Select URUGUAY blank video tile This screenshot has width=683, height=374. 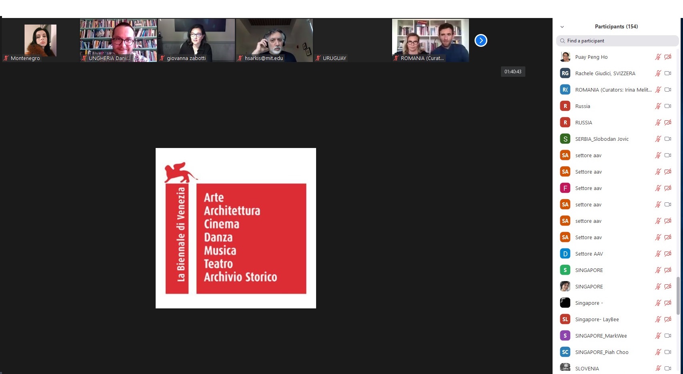point(353,40)
